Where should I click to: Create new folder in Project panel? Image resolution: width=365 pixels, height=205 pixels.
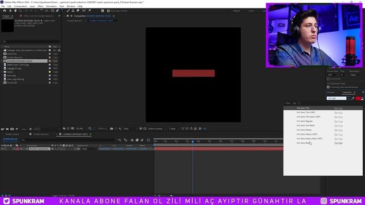coord(7,129)
